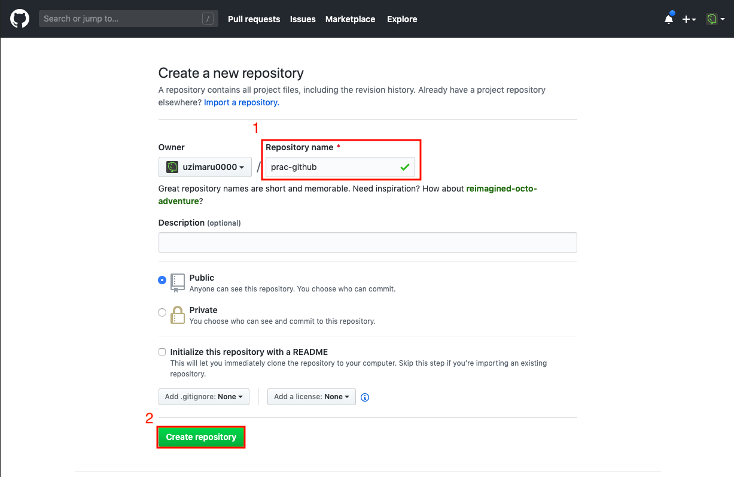
Task: Open the plus create-new menu
Action: point(689,19)
